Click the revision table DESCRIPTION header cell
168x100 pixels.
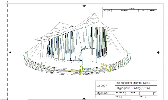point(125,11)
